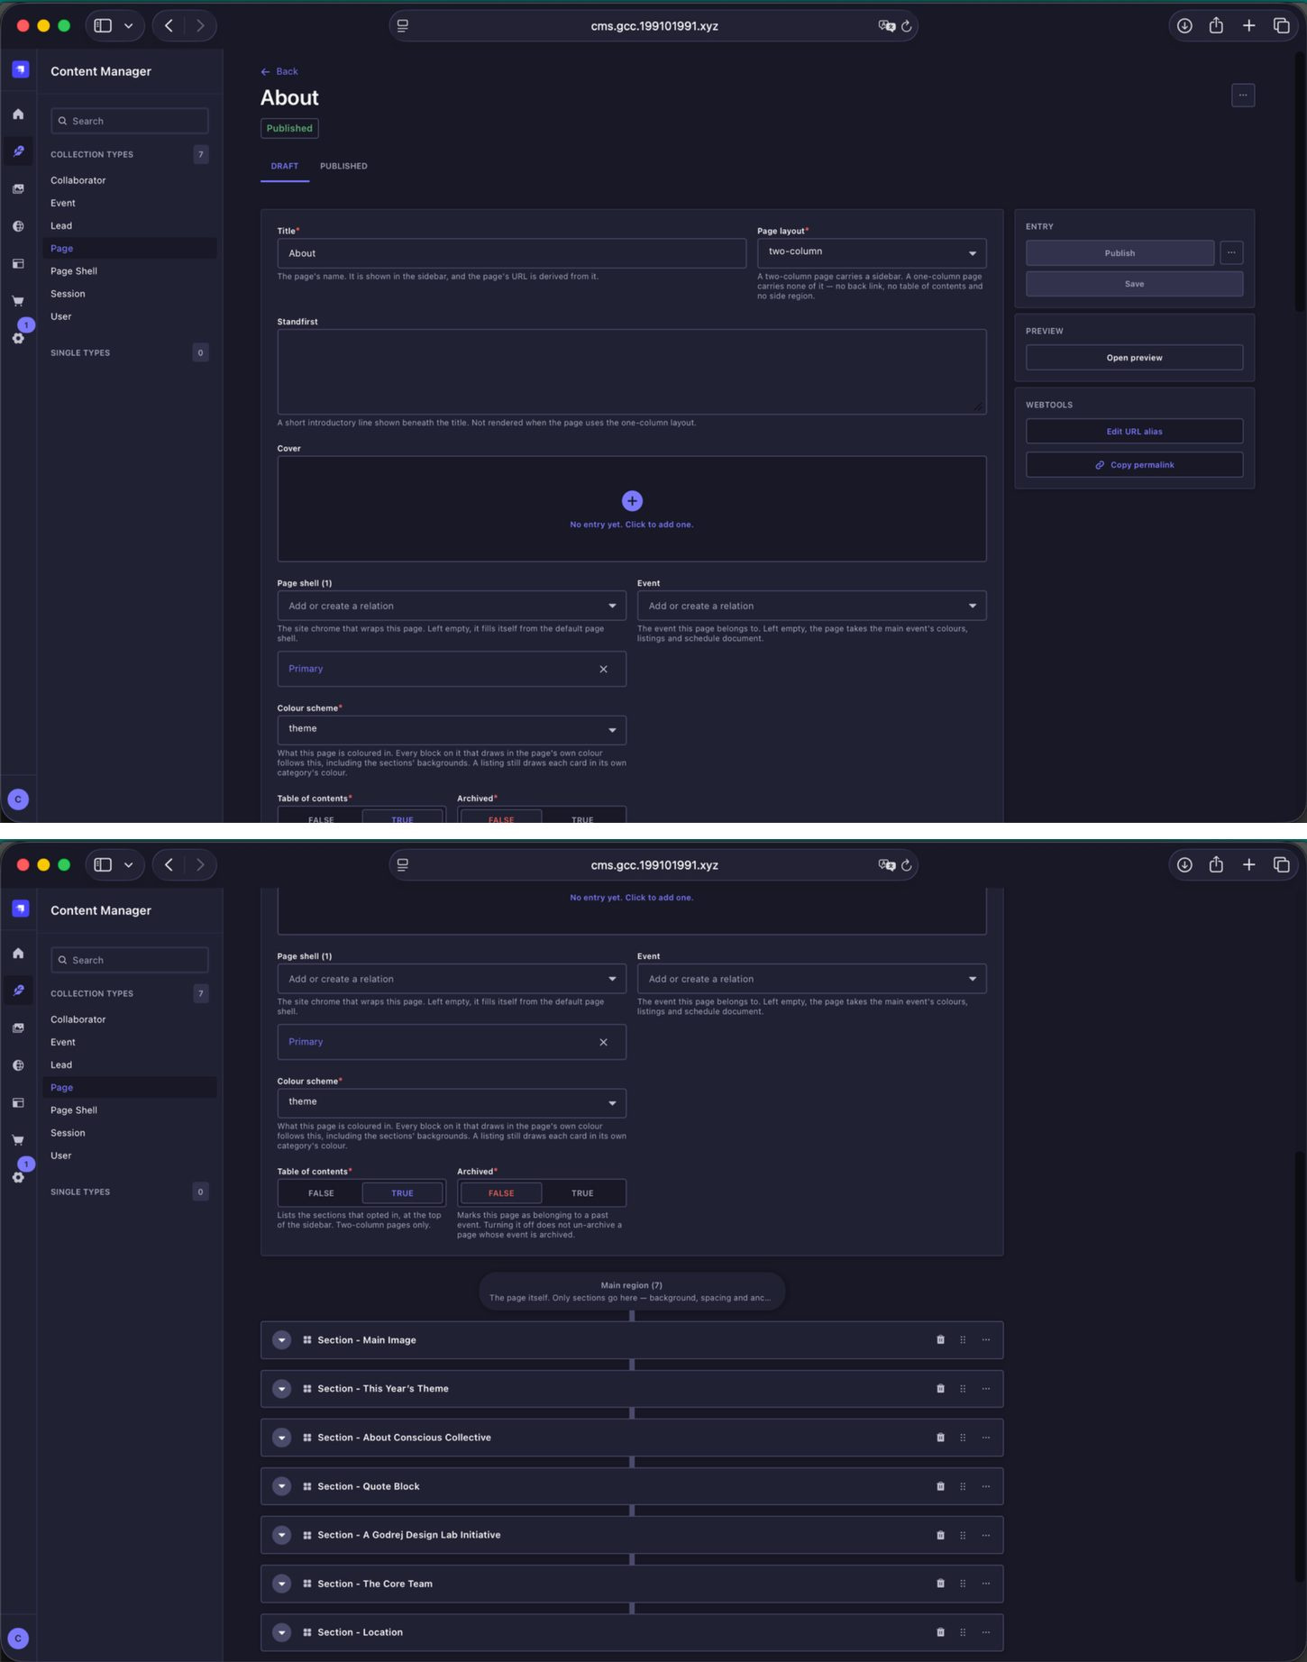Open Page Shell collection in top window sidebar

74,271
